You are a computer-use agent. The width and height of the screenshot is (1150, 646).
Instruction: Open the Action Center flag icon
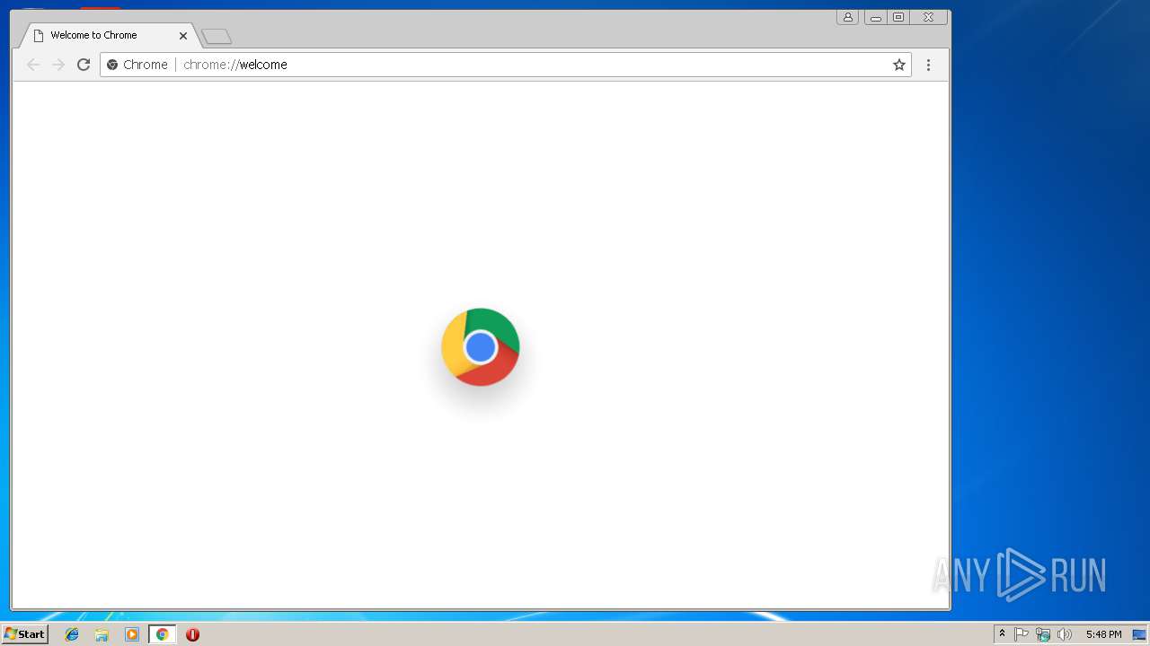(1022, 634)
